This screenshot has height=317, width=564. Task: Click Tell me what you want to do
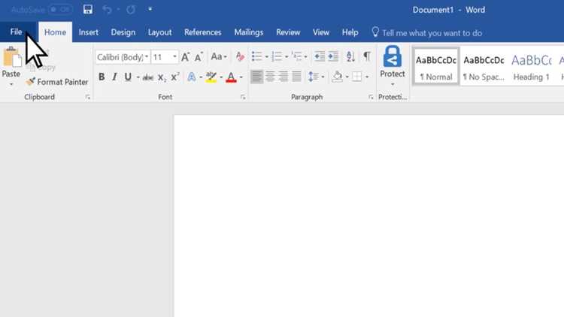(426, 33)
